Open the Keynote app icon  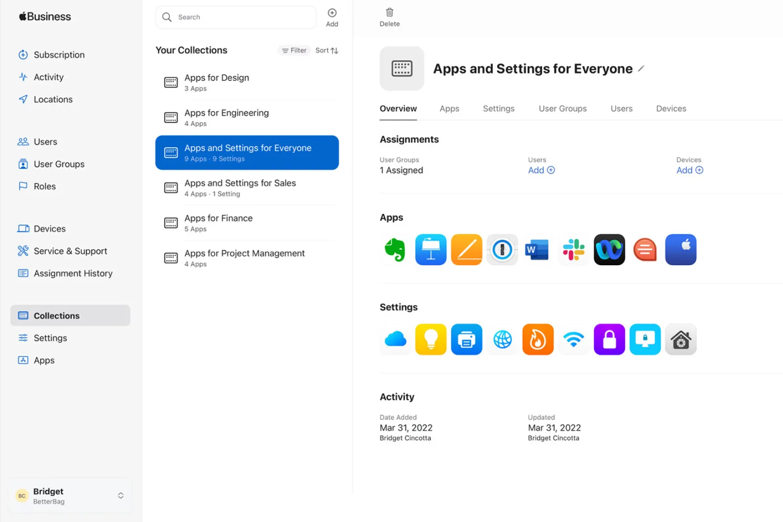[431, 250]
